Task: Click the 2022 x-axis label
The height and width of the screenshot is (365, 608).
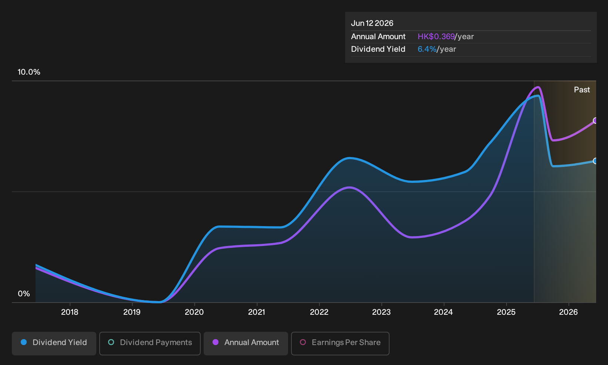Action: pos(319,312)
